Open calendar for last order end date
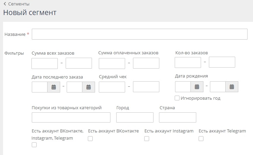 pos(89,87)
